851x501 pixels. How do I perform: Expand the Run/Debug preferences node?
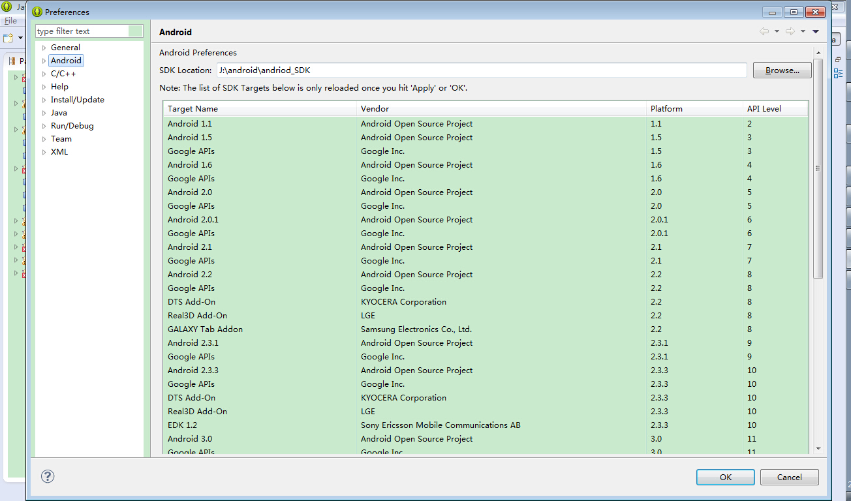coord(44,126)
